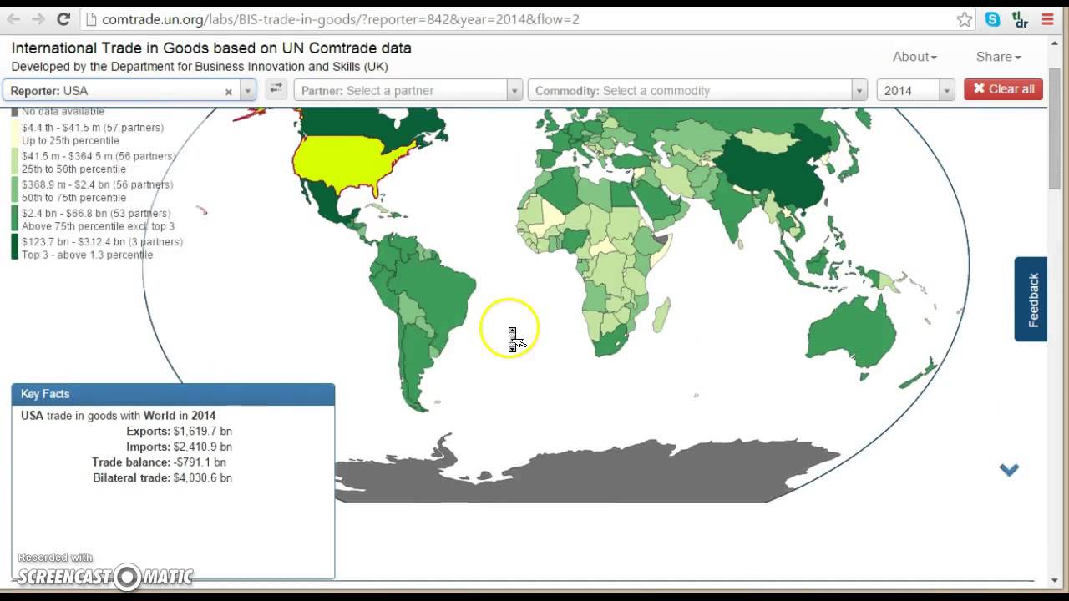Reload the page with refresh icon
The width and height of the screenshot is (1069, 601).
(x=63, y=18)
